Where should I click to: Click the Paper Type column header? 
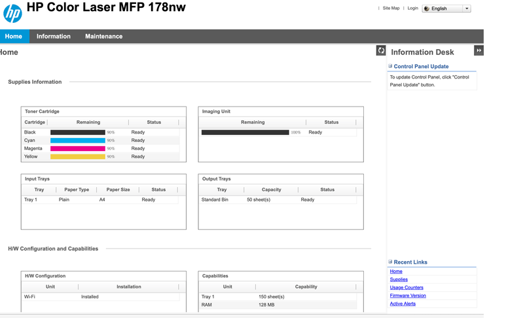[x=77, y=189]
